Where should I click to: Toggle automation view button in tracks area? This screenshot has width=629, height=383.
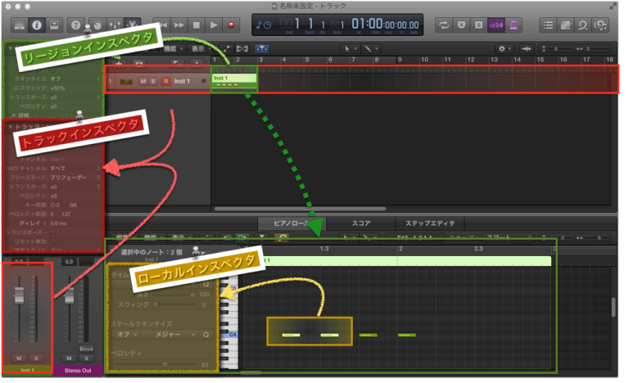[x=227, y=48]
